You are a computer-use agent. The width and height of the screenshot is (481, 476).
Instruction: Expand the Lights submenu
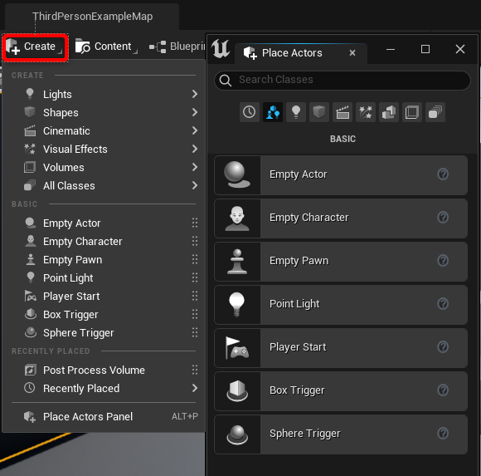coord(104,95)
